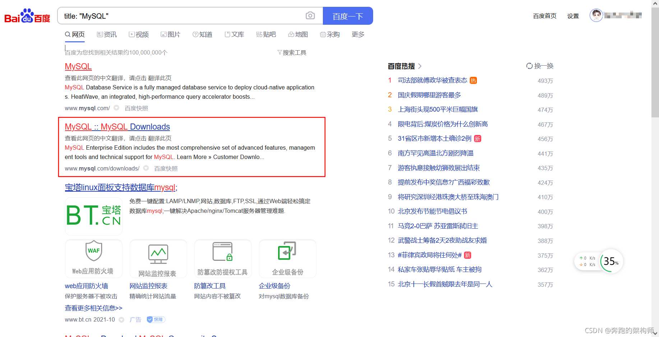Switch to the 资讯 tab
659x337 pixels.
click(x=107, y=34)
